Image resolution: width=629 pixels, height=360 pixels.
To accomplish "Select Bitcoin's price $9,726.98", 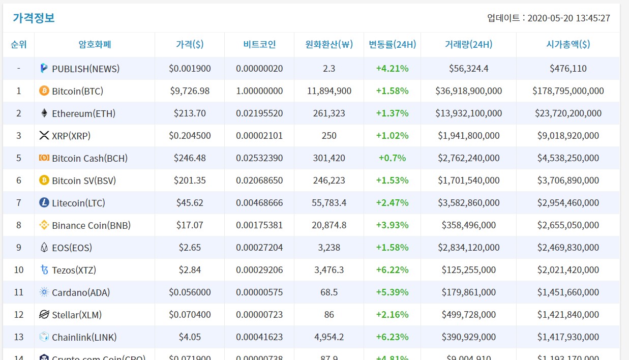I will [190, 91].
